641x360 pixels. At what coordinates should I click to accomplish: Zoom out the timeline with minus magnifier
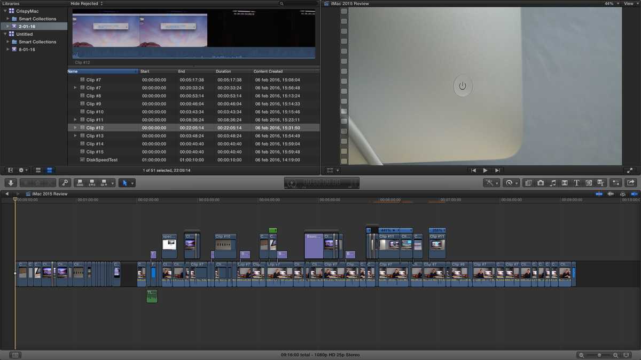coord(582,355)
